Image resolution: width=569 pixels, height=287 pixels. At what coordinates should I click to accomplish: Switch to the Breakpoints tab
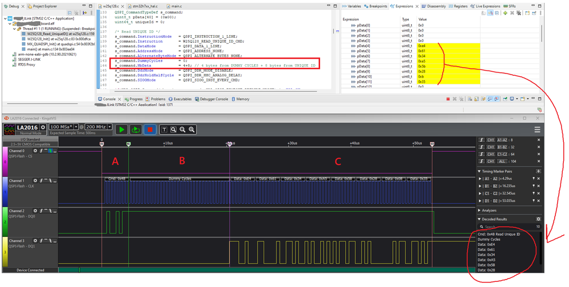(x=375, y=6)
